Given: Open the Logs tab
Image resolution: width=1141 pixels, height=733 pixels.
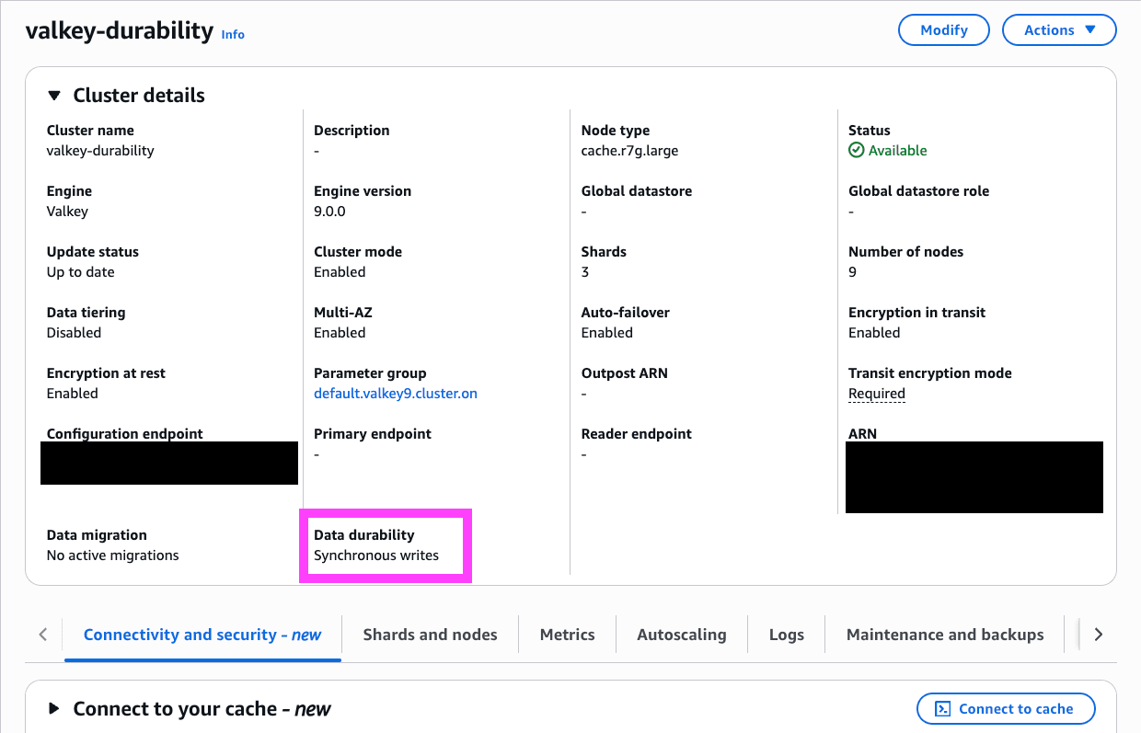Looking at the screenshot, I should (x=787, y=635).
